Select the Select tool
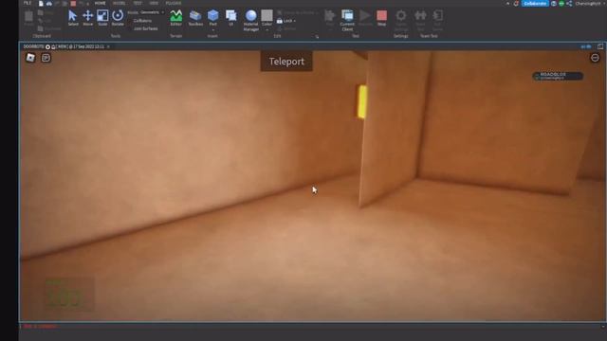Viewport: 607px width, 341px height. tap(73, 18)
